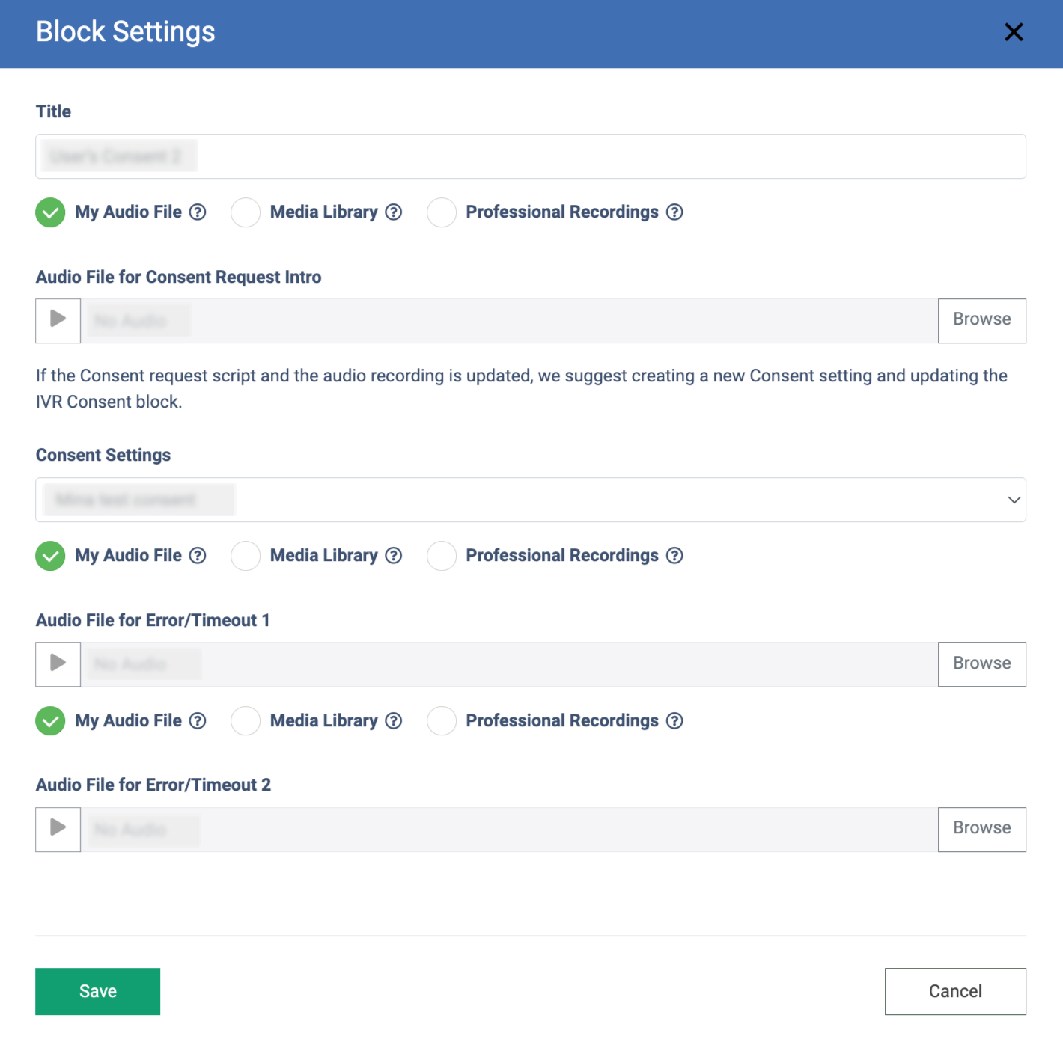The image size is (1063, 1042).
Task: Close the Block Settings dialog
Action: [1014, 32]
